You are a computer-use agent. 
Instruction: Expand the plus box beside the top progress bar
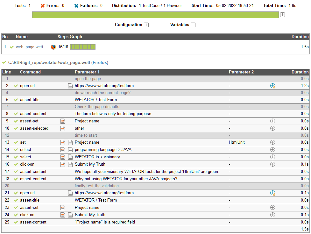[x=282, y=15]
